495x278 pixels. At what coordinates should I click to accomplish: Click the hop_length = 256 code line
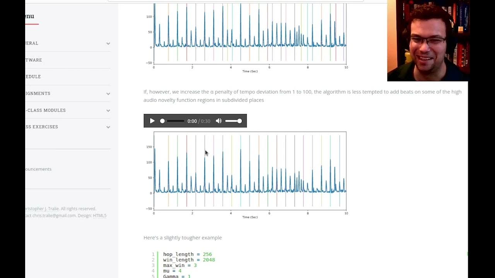187,254
